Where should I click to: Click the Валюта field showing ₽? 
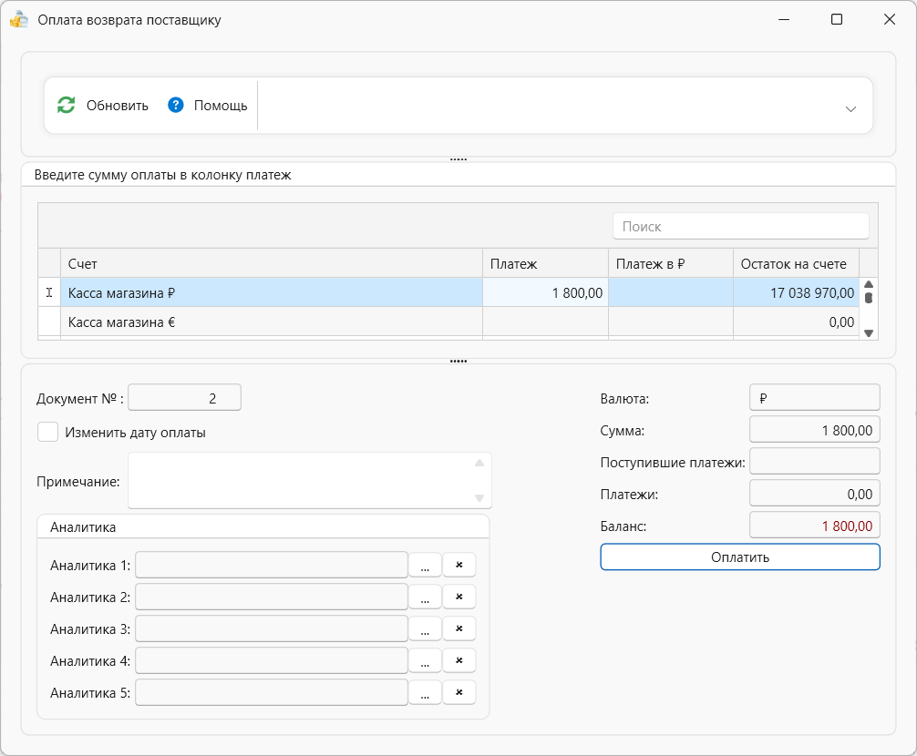[815, 398]
